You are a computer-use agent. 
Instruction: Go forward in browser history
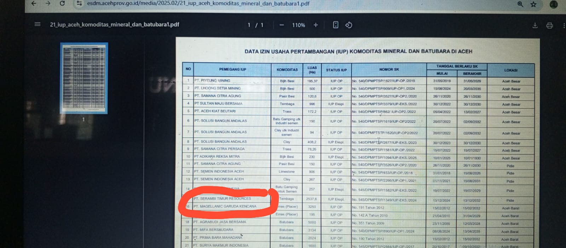tap(48, 4)
